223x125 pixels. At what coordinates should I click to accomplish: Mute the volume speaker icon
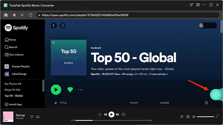(194, 116)
